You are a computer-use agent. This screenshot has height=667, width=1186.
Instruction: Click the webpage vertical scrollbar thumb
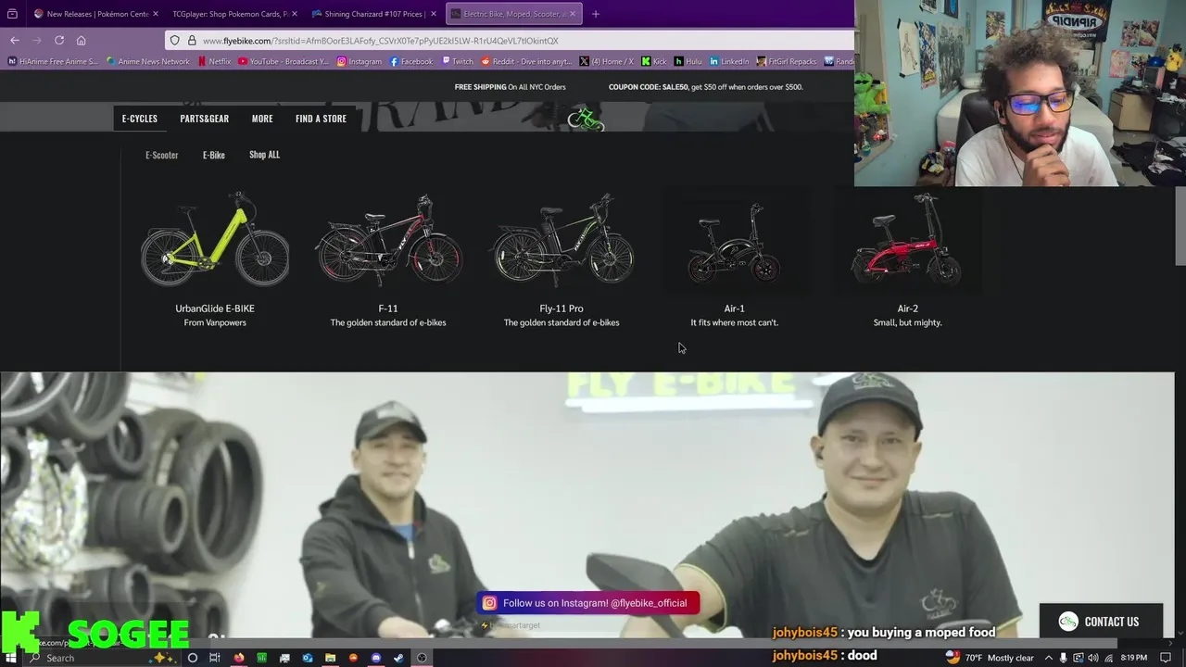pos(1180,226)
